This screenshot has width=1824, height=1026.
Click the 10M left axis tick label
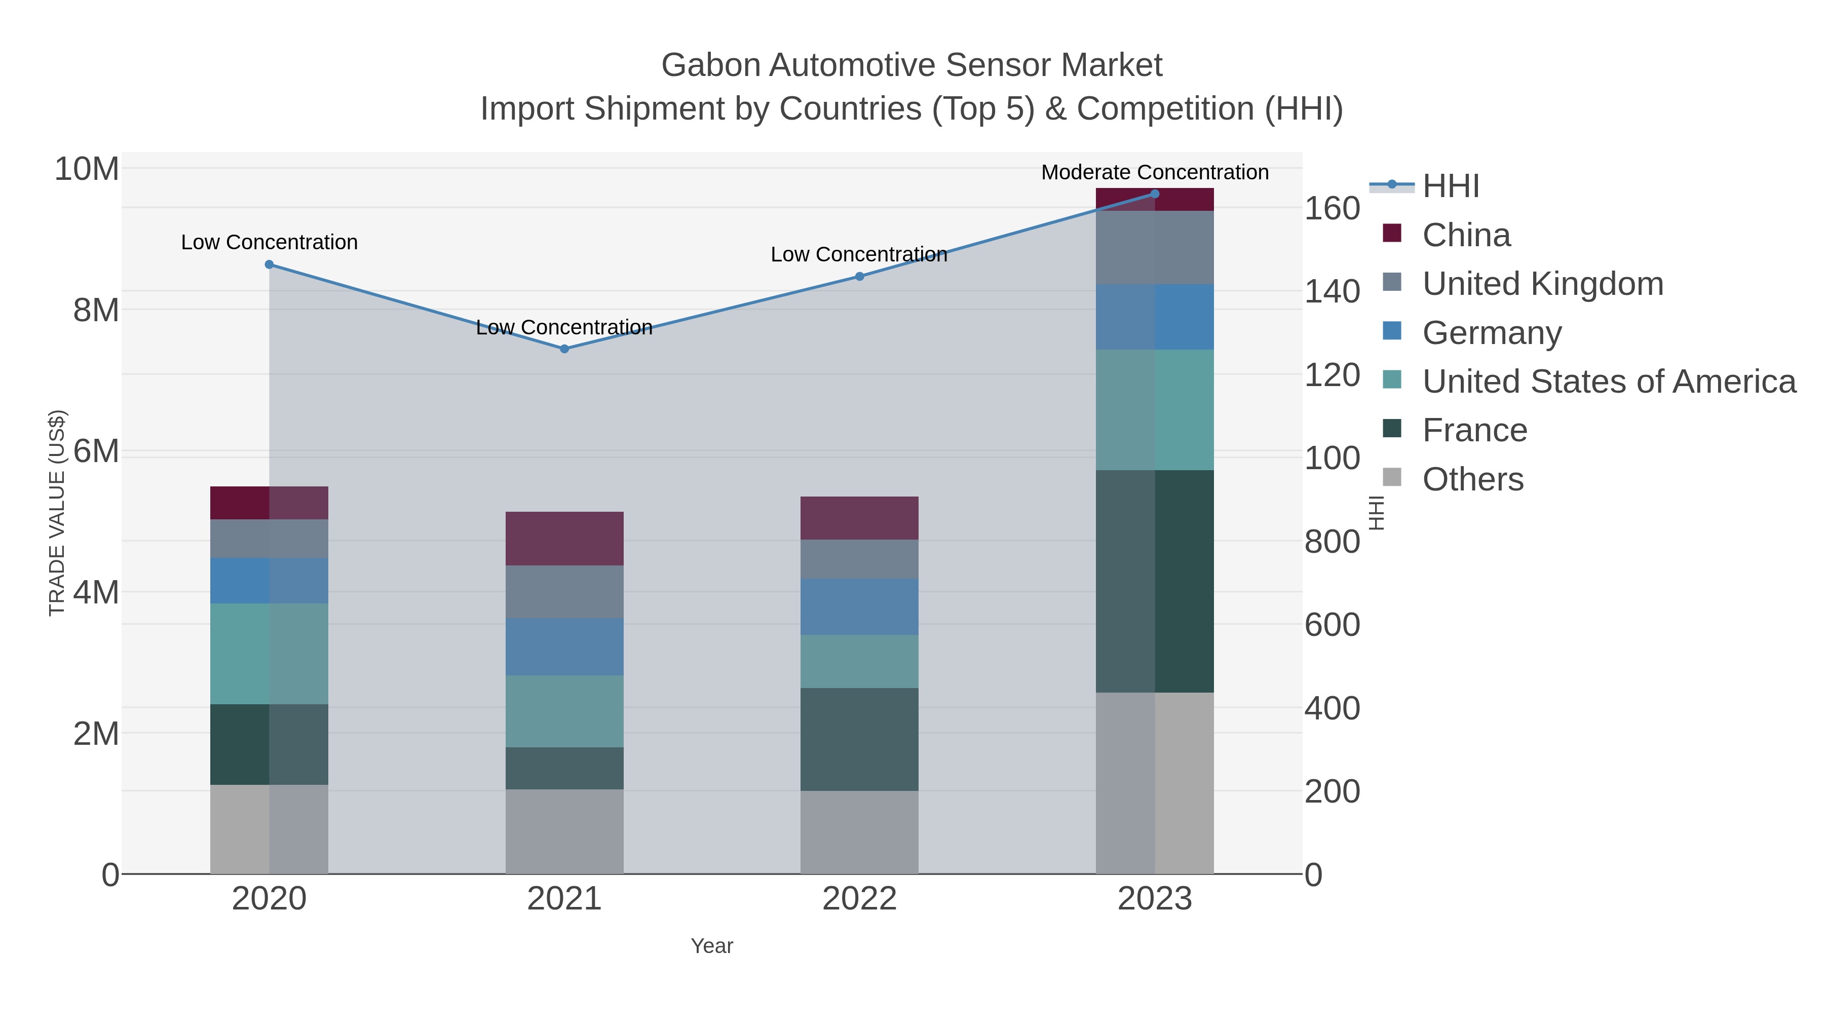[86, 170]
